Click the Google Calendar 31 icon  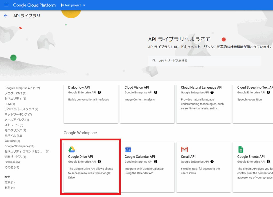pos(128,149)
